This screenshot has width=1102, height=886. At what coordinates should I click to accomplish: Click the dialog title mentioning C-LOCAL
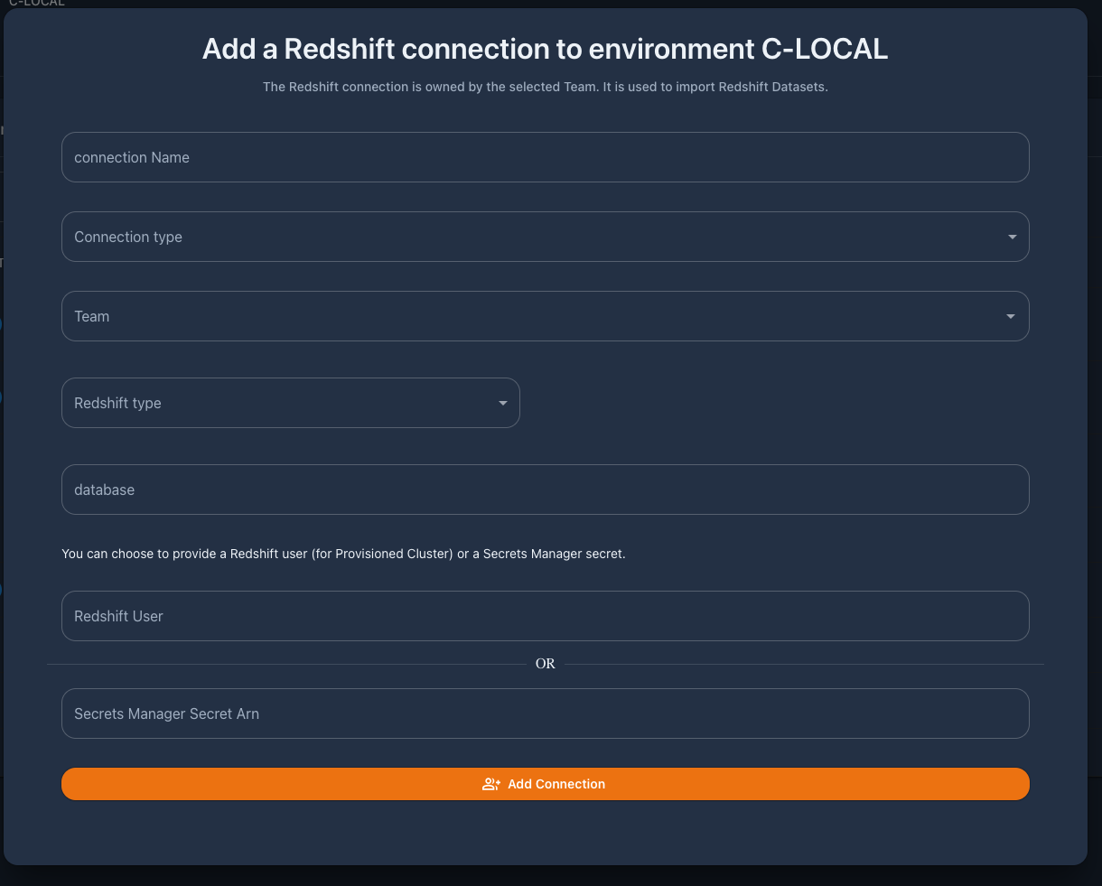coord(545,49)
